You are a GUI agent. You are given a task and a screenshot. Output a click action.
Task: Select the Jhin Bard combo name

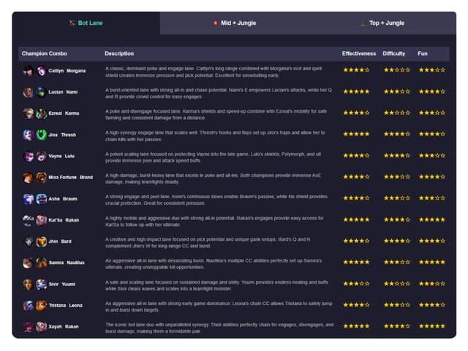[x=60, y=241]
